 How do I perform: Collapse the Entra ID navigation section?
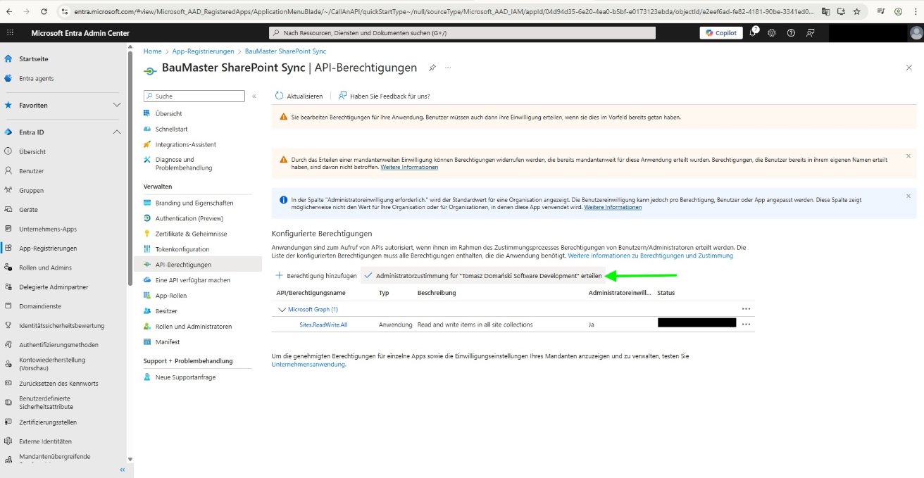[115, 132]
